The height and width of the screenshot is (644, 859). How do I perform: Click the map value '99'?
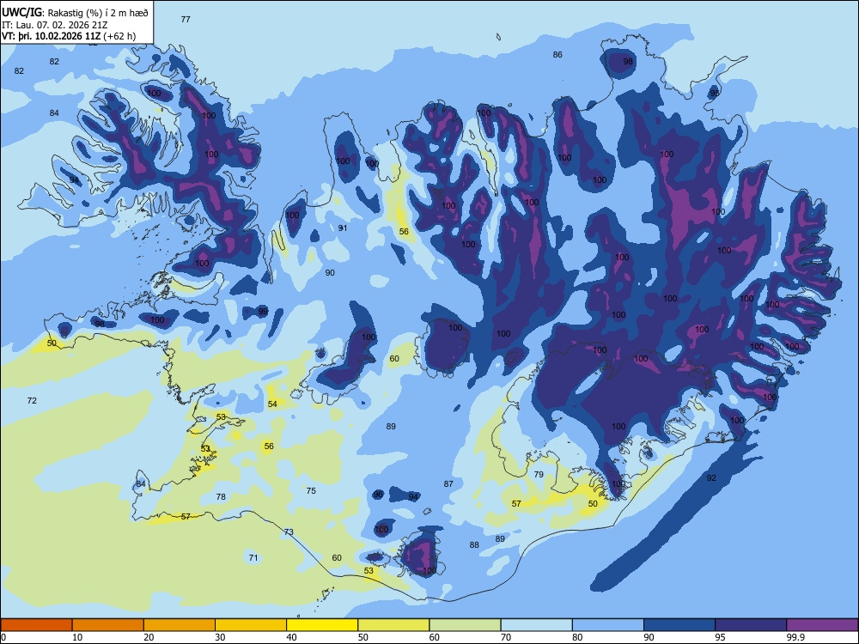(x=263, y=311)
